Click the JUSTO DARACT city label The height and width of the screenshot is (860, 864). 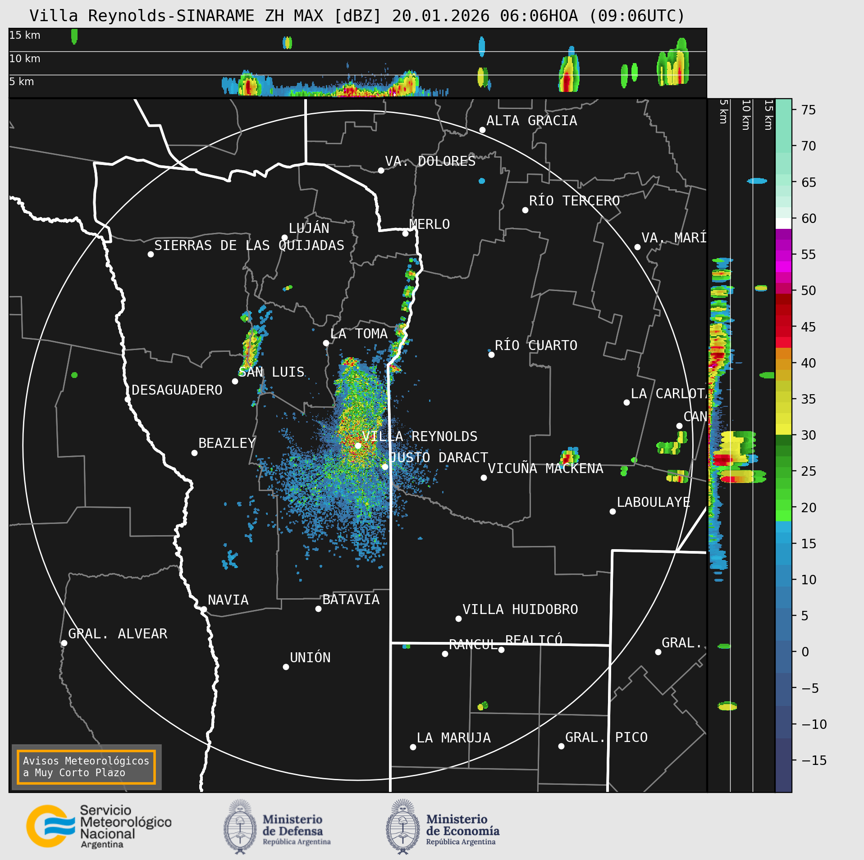439,458
